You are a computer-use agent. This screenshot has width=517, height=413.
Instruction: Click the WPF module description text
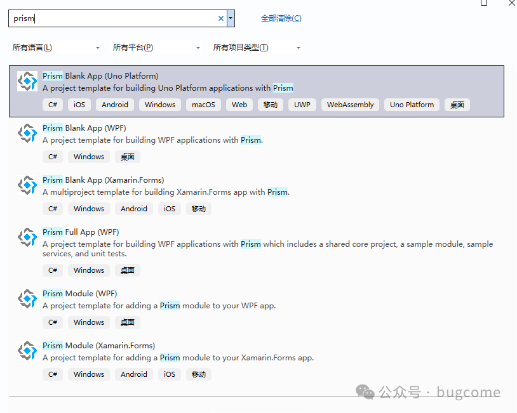pyautogui.click(x=159, y=306)
